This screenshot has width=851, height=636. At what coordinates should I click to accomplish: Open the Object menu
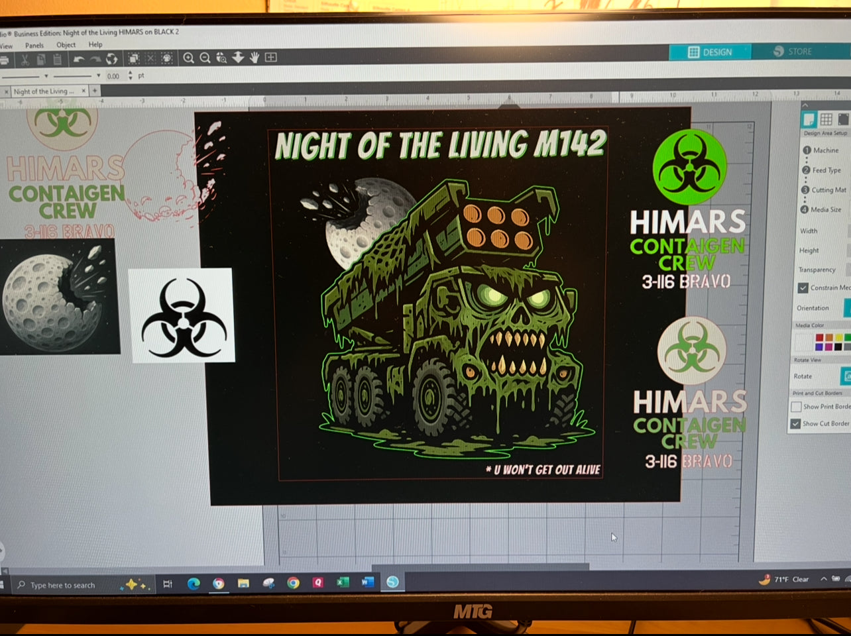tap(66, 45)
